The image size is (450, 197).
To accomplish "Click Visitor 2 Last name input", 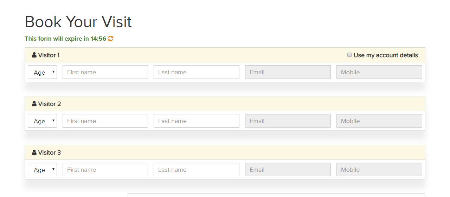I will pos(196,121).
